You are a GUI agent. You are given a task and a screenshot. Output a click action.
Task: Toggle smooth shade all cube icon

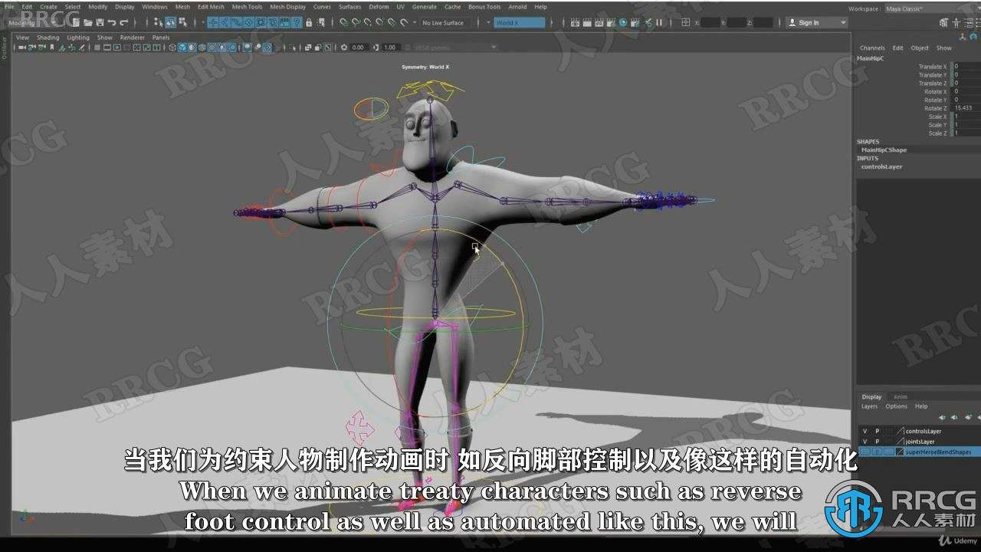click(182, 48)
